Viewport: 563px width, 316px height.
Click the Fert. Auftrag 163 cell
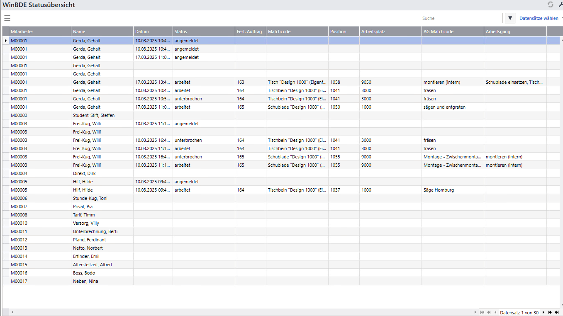(250, 82)
